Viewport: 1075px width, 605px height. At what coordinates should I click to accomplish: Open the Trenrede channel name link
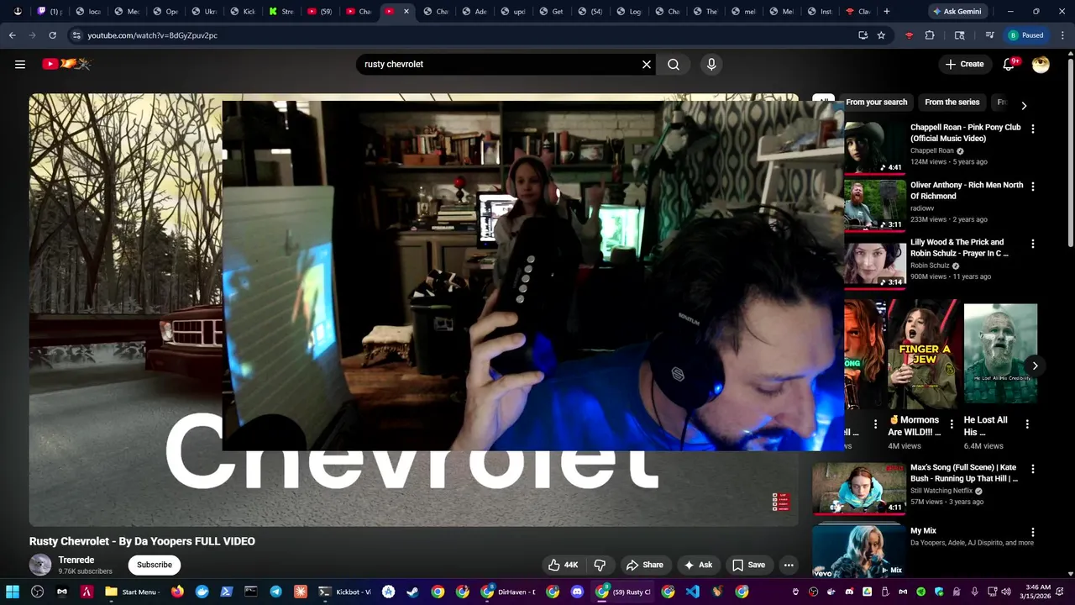click(76, 560)
